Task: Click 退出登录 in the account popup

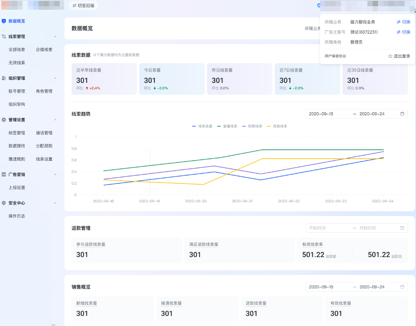Action: click(x=399, y=56)
